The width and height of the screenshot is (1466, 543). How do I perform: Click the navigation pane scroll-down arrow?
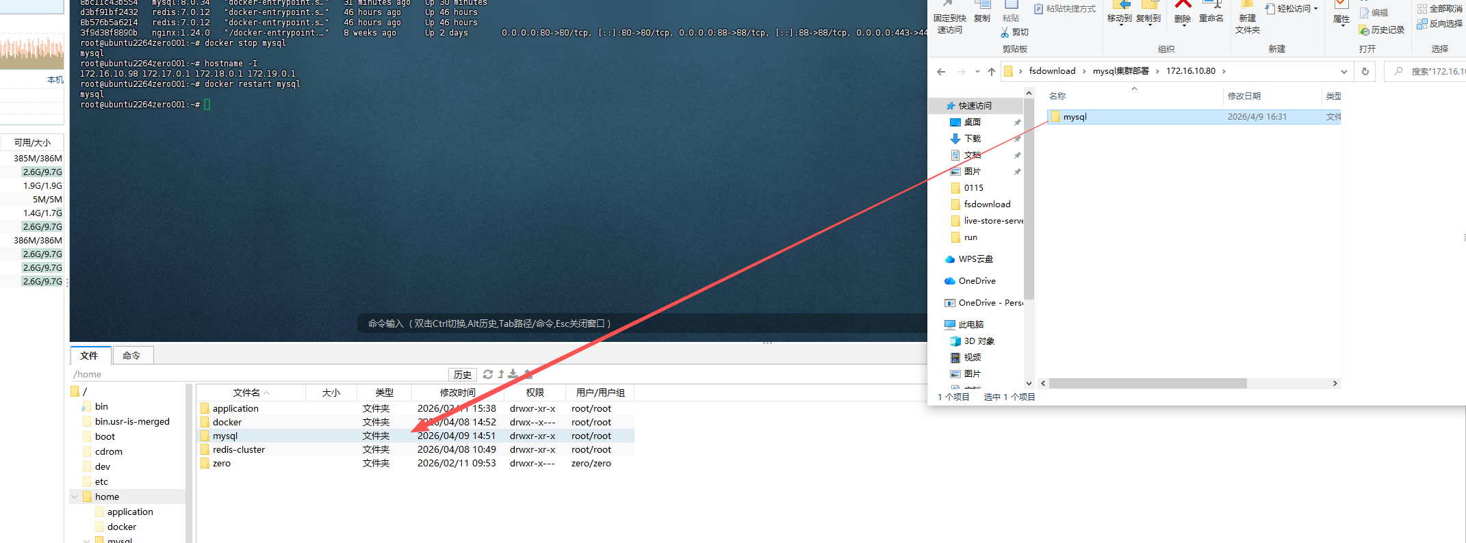(x=1029, y=384)
